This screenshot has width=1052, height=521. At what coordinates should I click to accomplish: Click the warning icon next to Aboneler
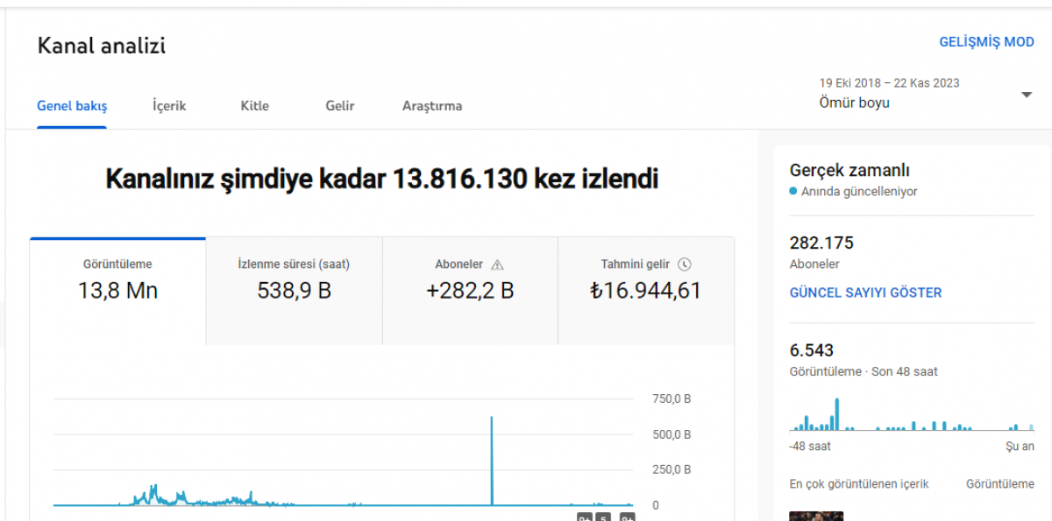point(498,264)
